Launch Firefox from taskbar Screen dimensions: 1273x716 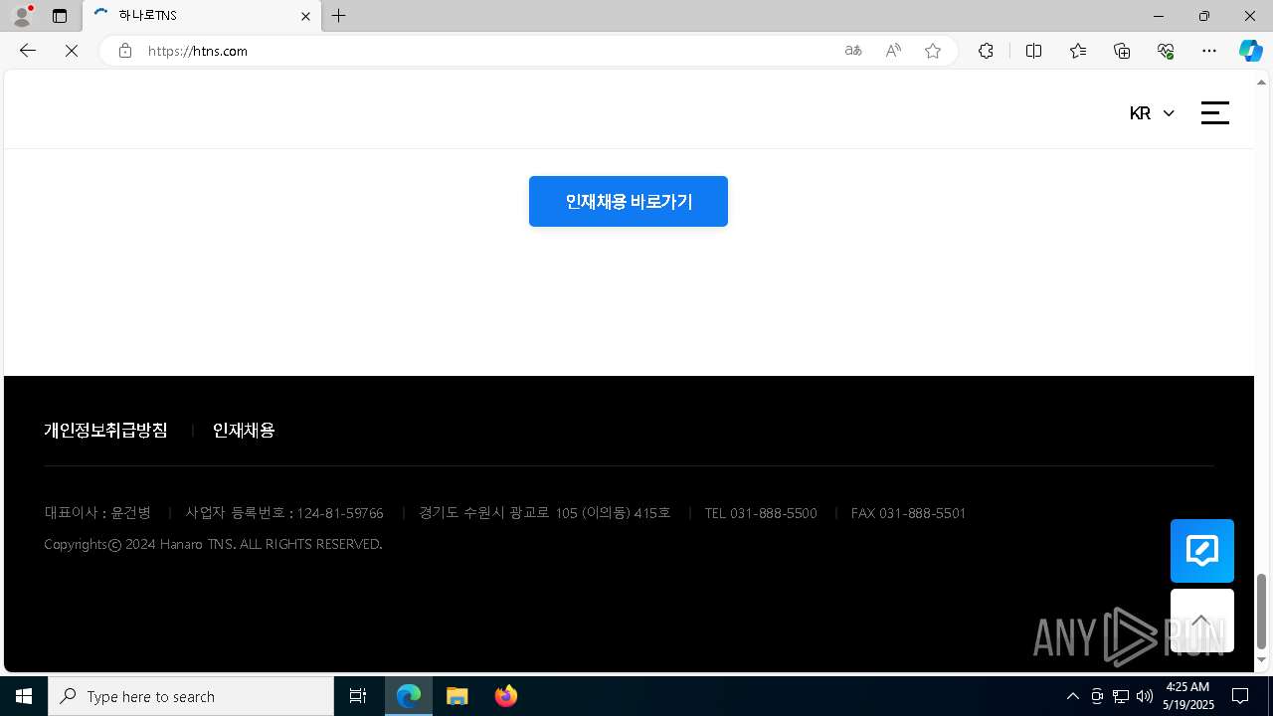[x=506, y=696]
